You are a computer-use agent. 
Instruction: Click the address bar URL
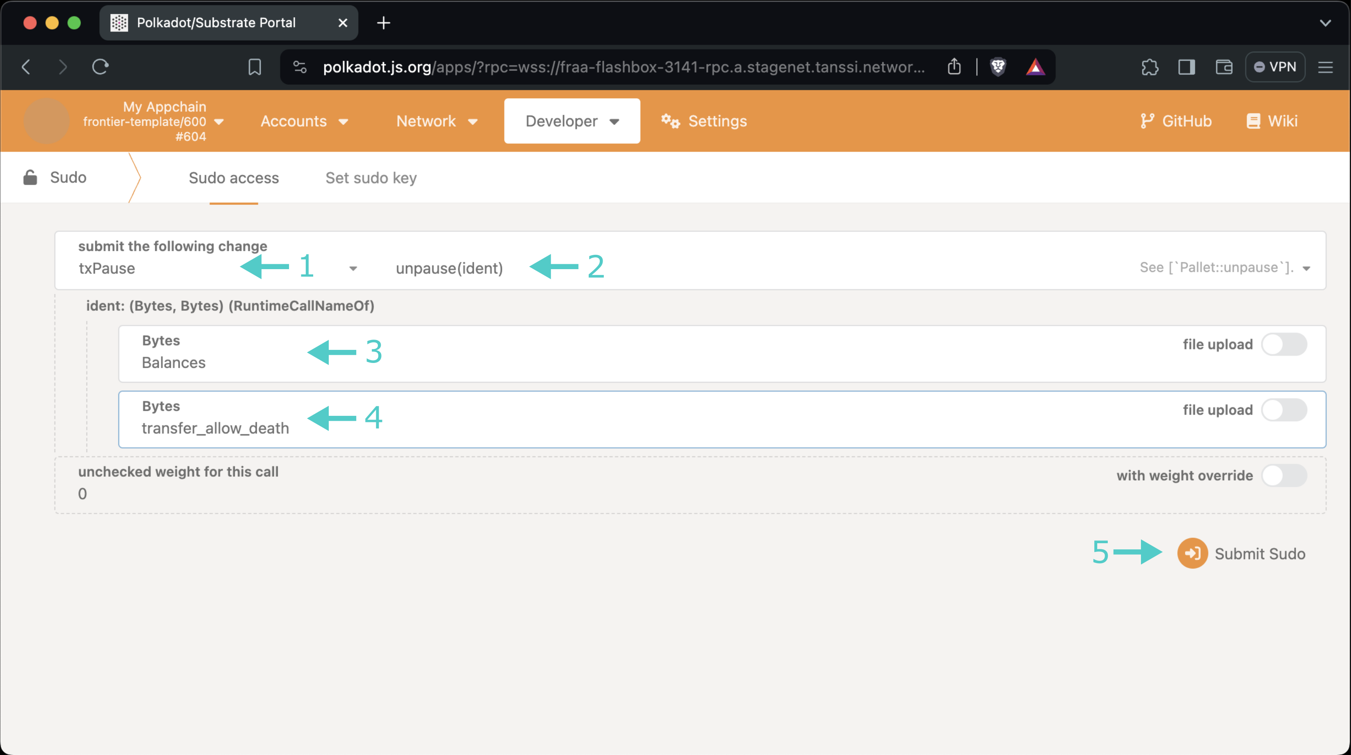click(624, 67)
